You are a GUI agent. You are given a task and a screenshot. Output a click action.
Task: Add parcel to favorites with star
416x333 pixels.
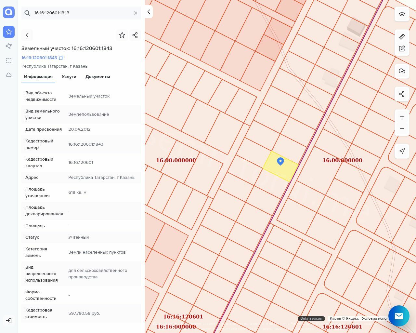[122, 35]
